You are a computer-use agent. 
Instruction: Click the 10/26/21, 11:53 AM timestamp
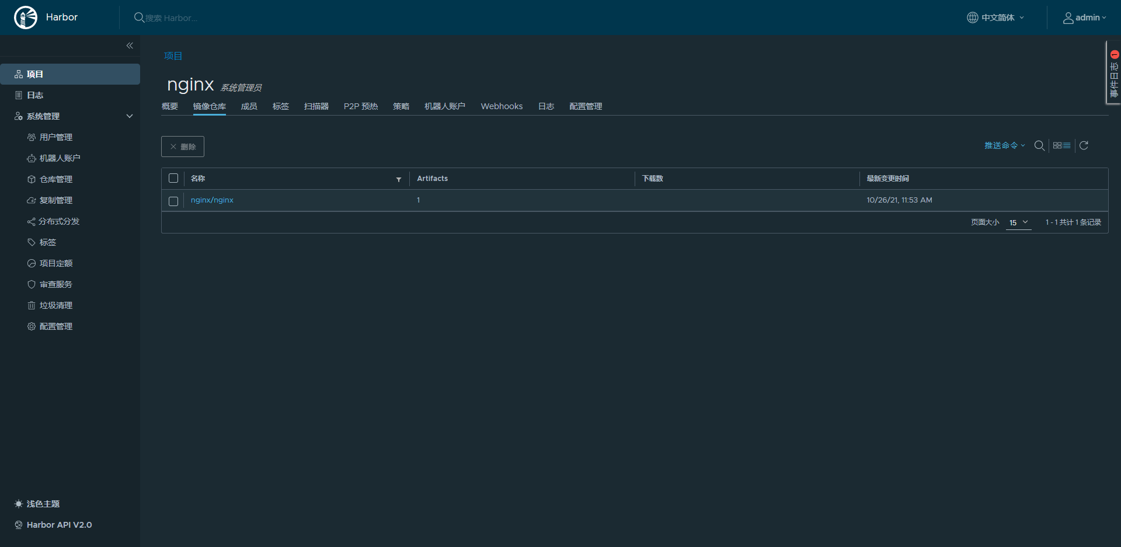[x=899, y=200]
